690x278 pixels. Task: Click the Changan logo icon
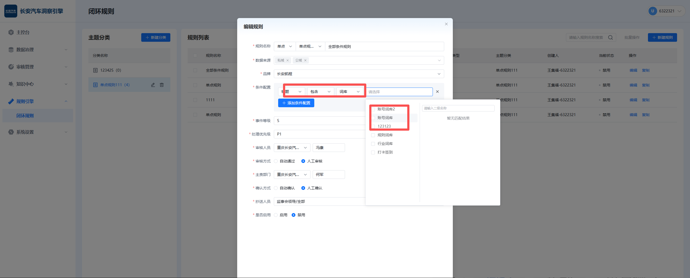[x=11, y=11]
